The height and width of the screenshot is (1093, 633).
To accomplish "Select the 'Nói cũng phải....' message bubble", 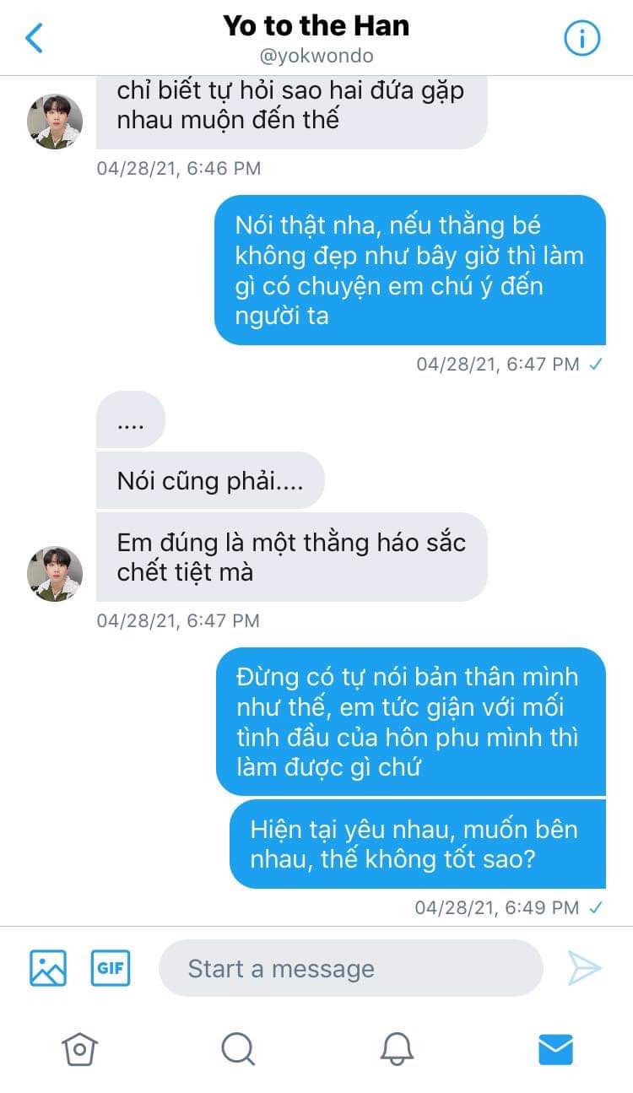I will pos(210,480).
